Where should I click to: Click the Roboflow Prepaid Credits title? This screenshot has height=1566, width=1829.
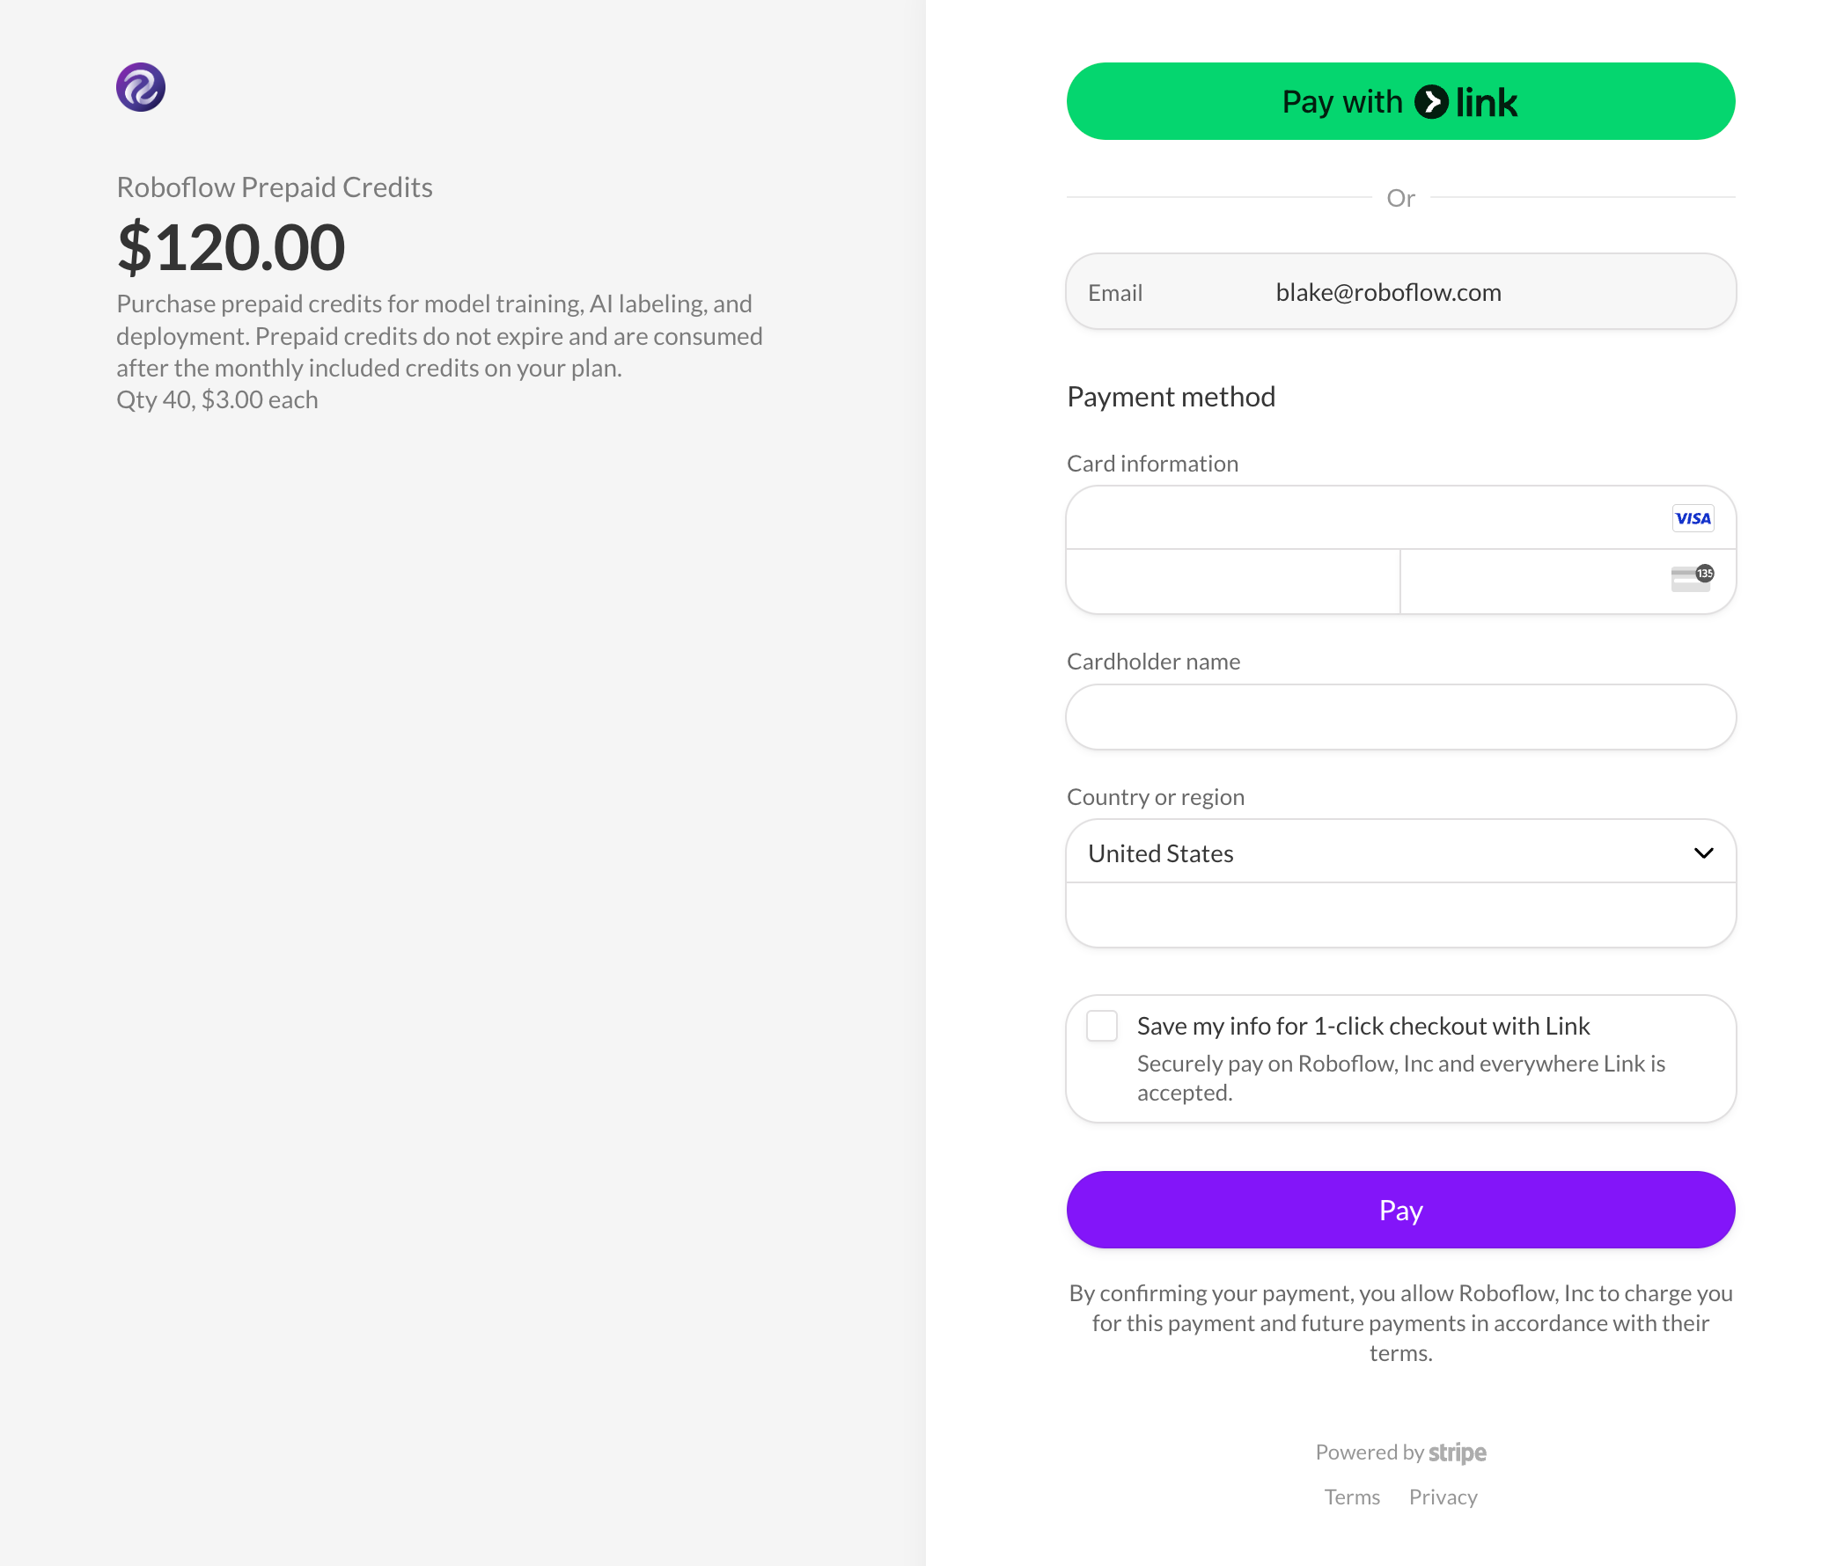(275, 187)
